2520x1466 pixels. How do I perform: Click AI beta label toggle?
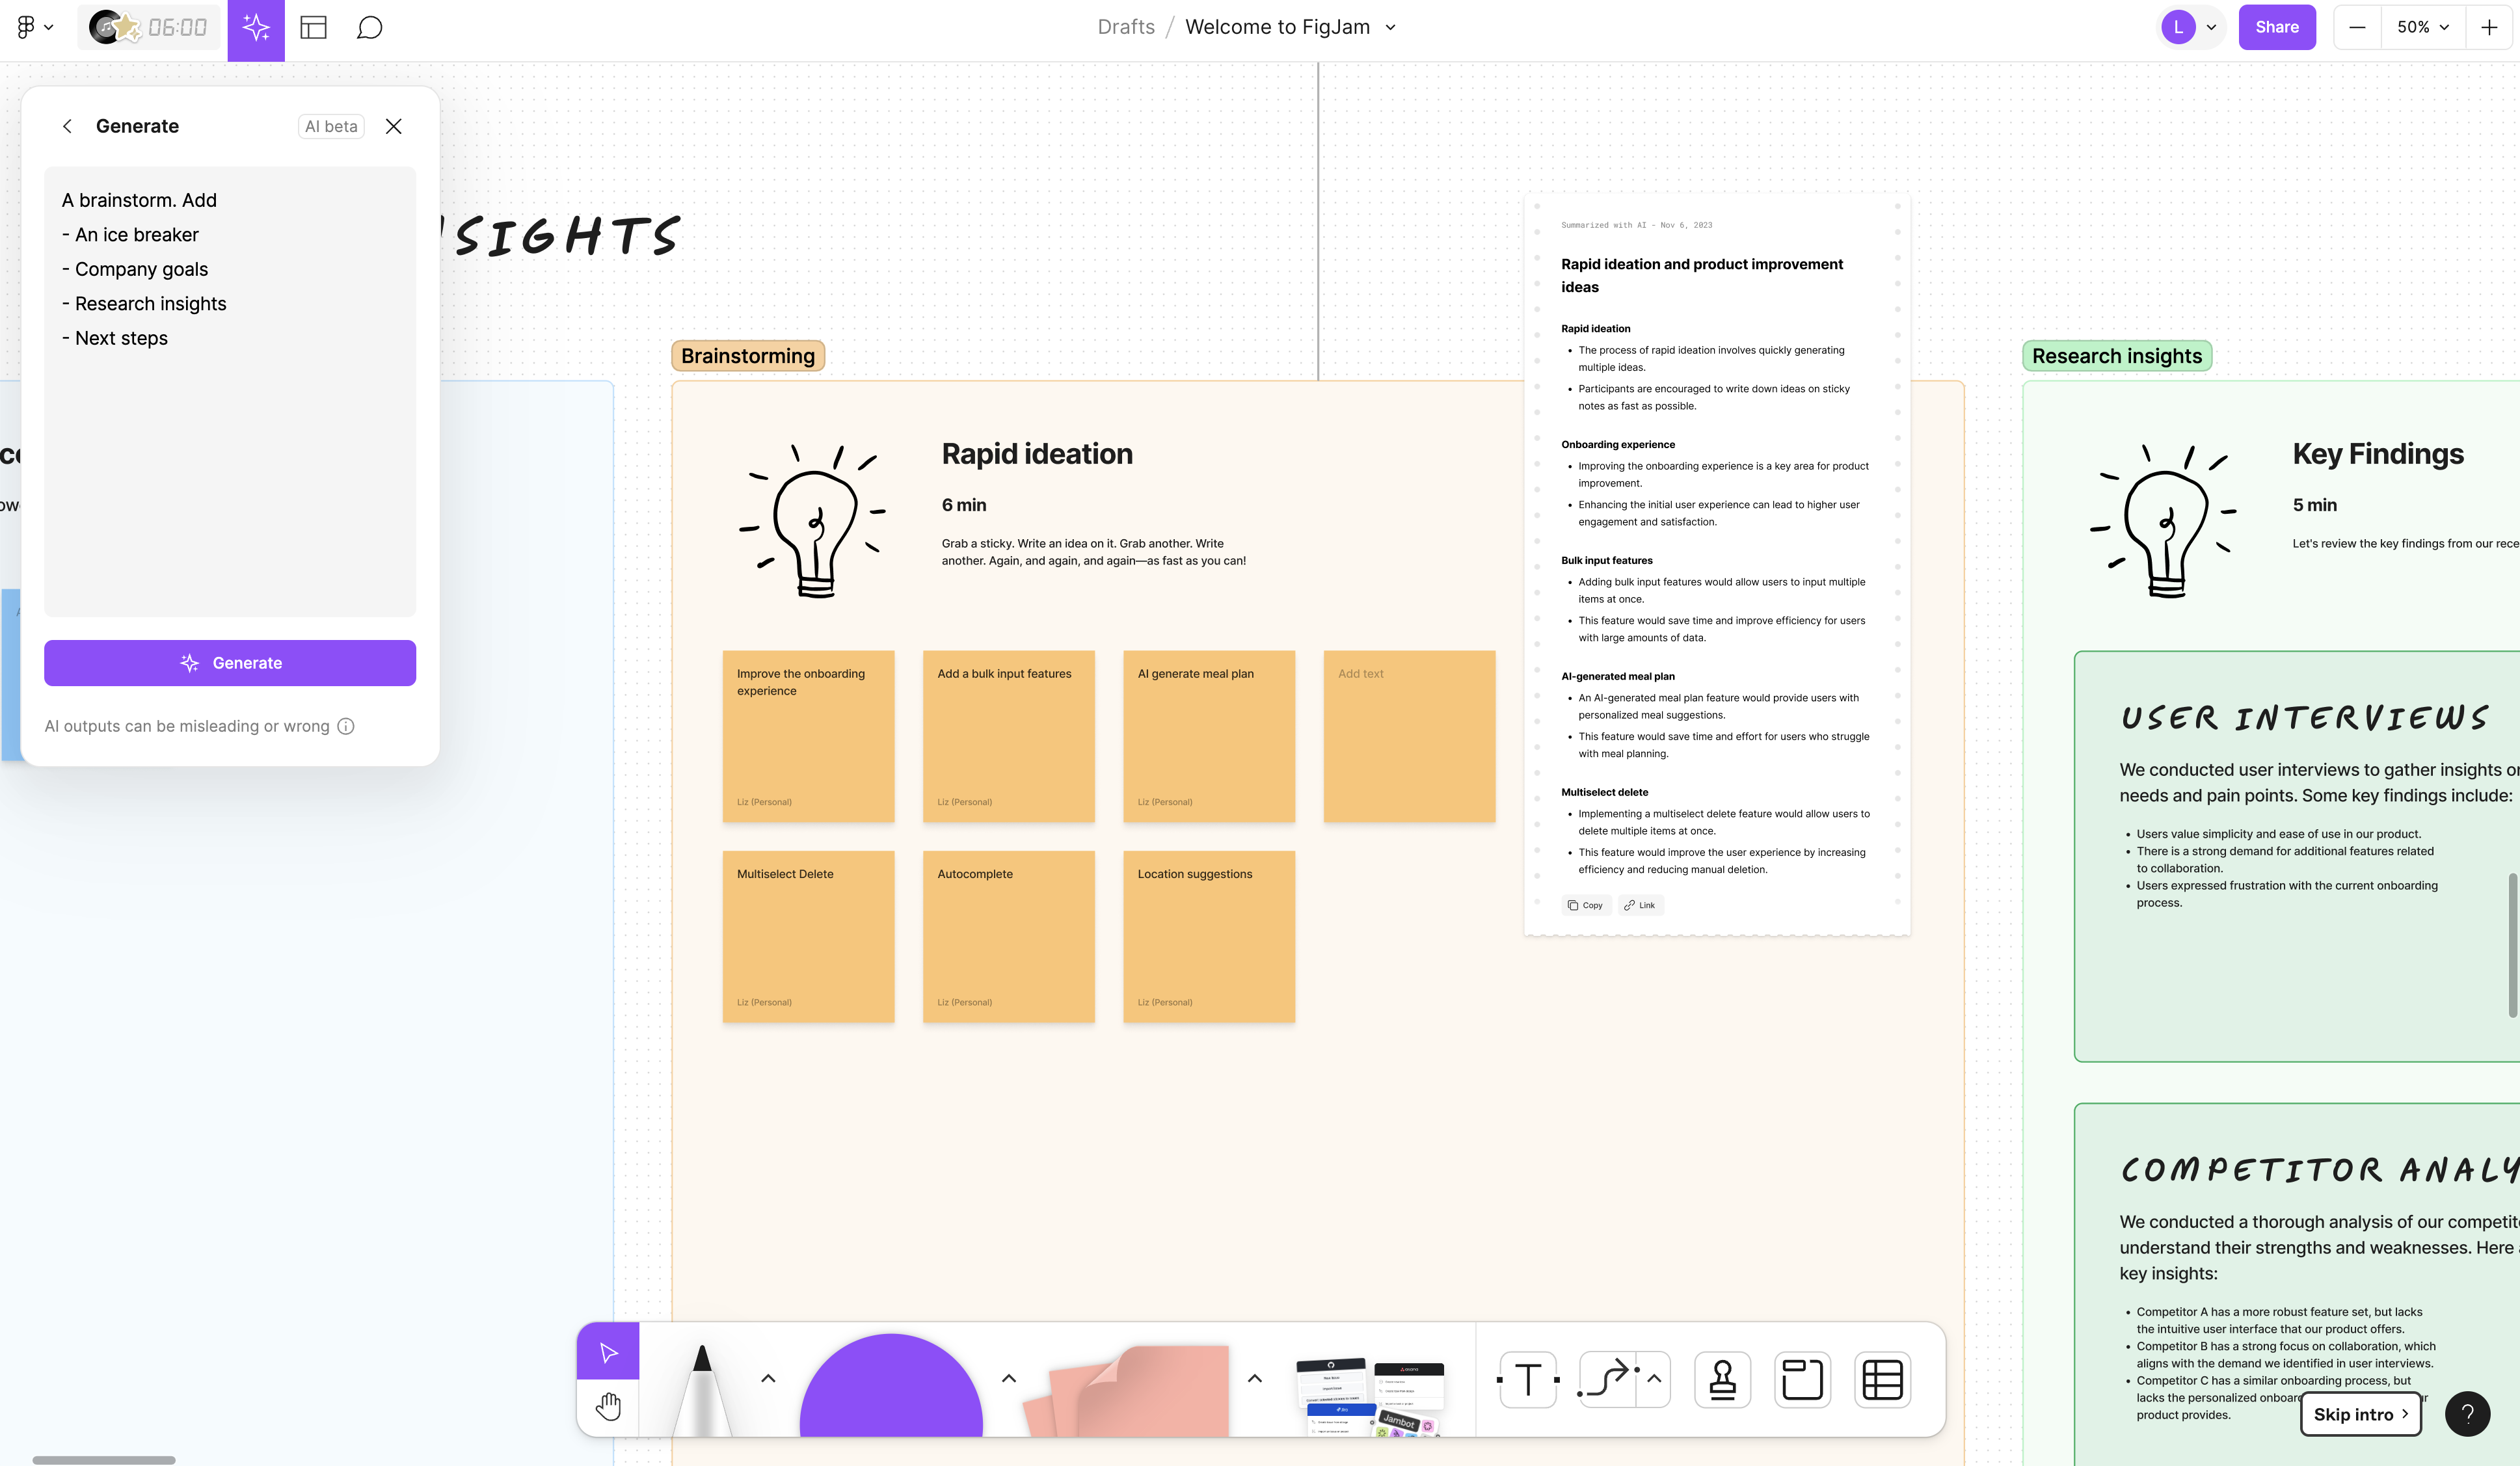pos(330,126)
